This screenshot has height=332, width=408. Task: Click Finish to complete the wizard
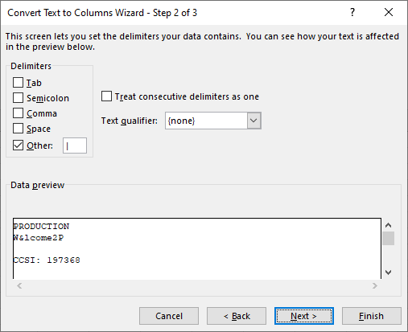pos(372,316)
